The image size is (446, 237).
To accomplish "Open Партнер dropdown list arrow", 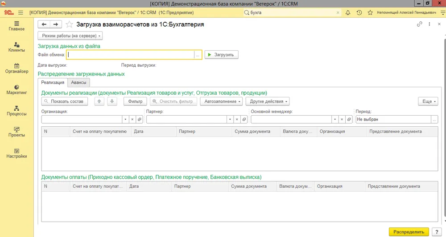I will (x=230, y=119).
